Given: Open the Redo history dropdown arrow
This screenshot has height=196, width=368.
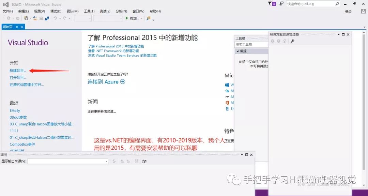Looking at the screenshot, I should coord(69,18).
